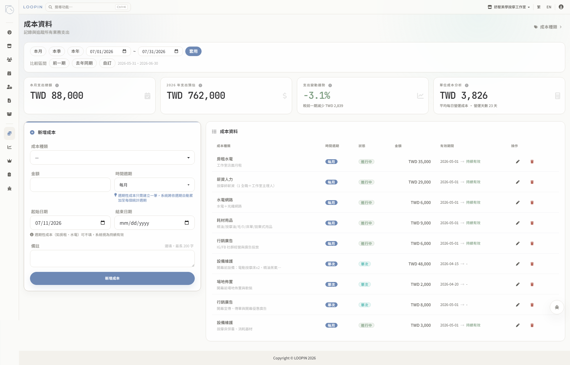The width and height of the screenshot is (570, 365).
Task: Delete the 場地佈置 cost entry
Action: (532, 284)
